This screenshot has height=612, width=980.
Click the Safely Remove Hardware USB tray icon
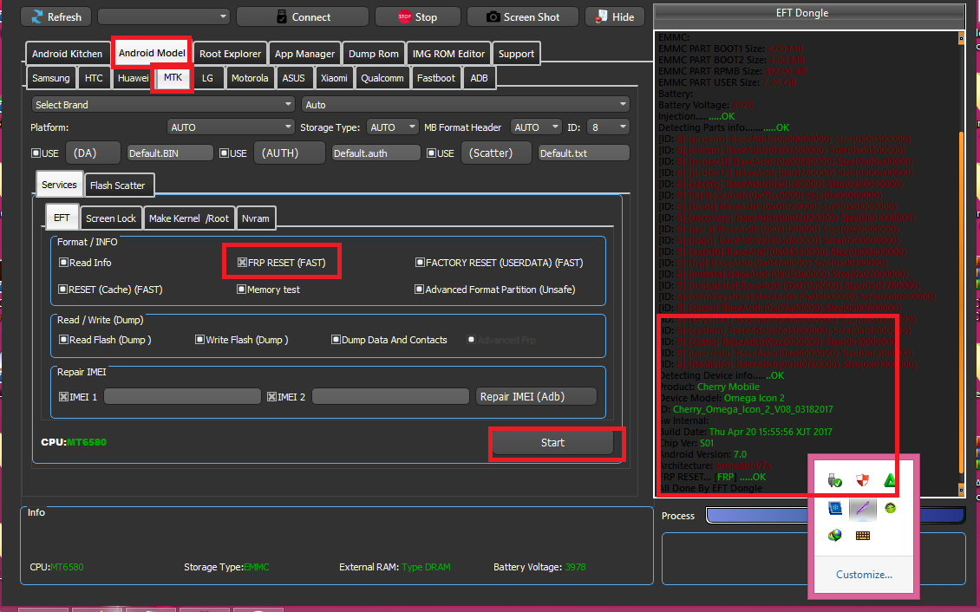point(834,480)
